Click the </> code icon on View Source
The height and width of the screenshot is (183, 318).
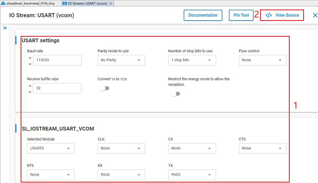[x=269, y=15]
